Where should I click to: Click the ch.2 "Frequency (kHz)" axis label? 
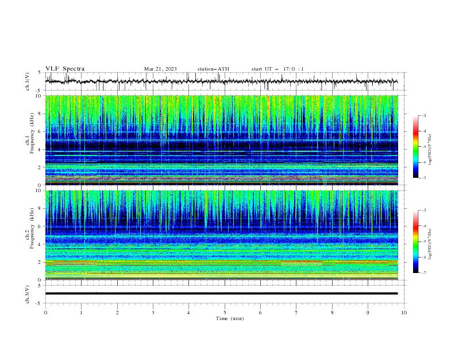pos(32,228)
